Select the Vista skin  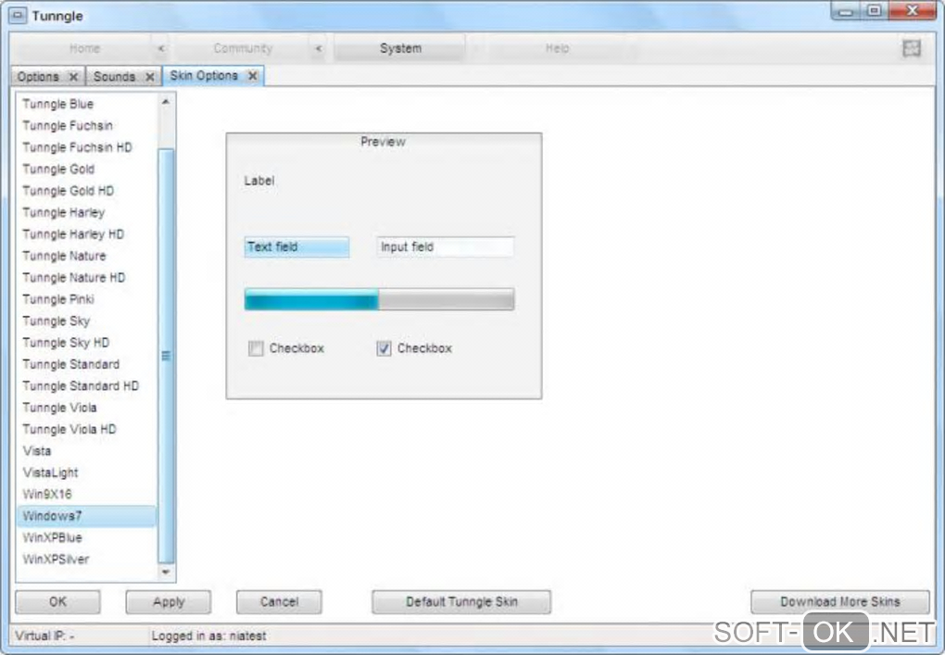(x=86, y=451)
